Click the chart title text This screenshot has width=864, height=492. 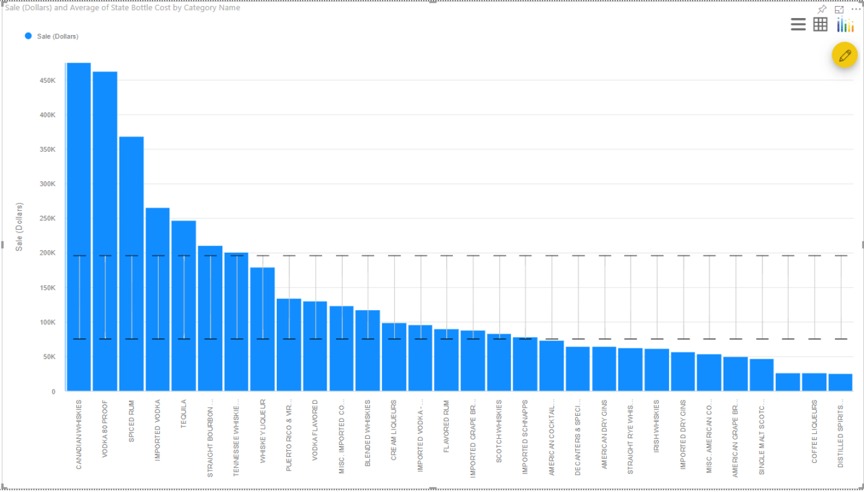click(120, 7)
